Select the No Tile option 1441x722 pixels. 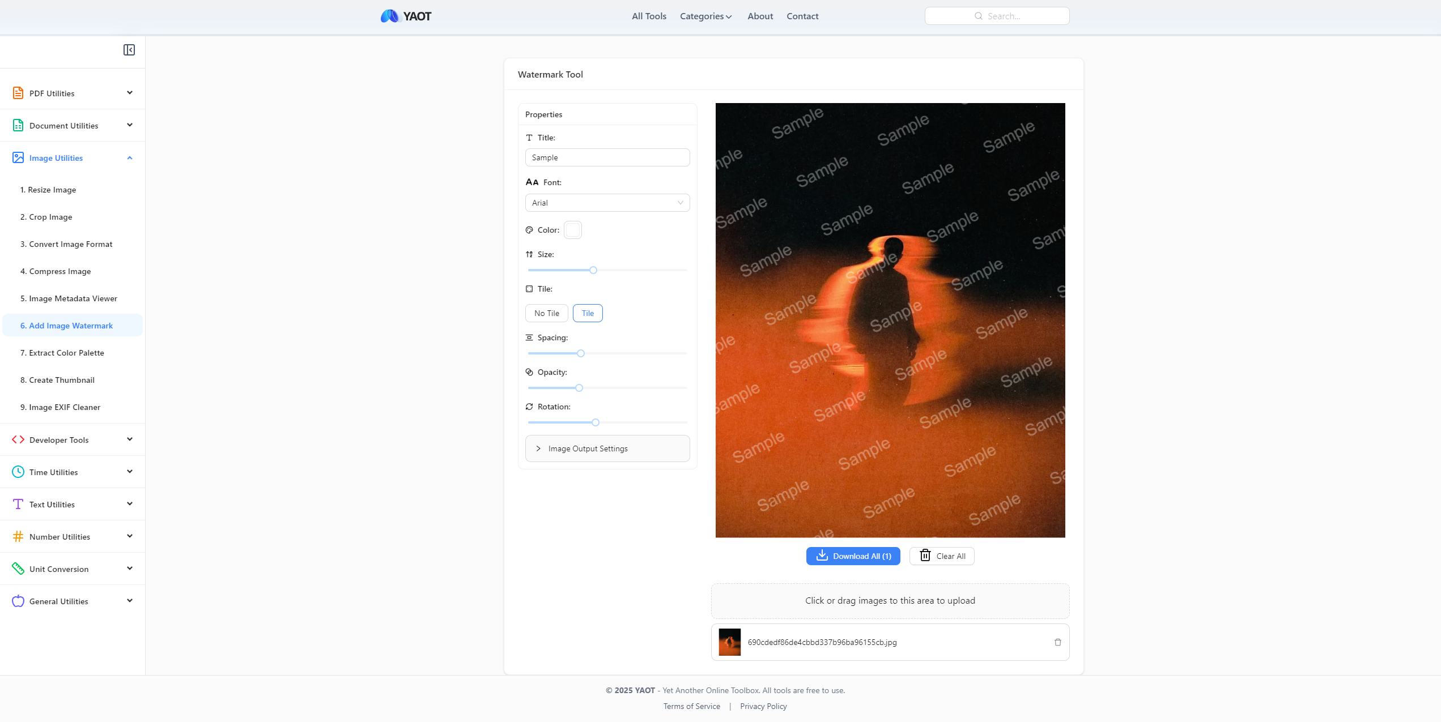point(546,313)
